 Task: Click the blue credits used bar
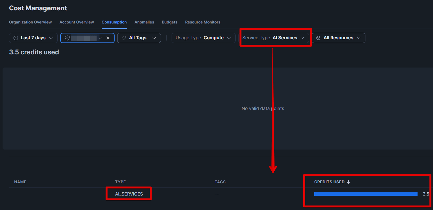click(366, 194)
